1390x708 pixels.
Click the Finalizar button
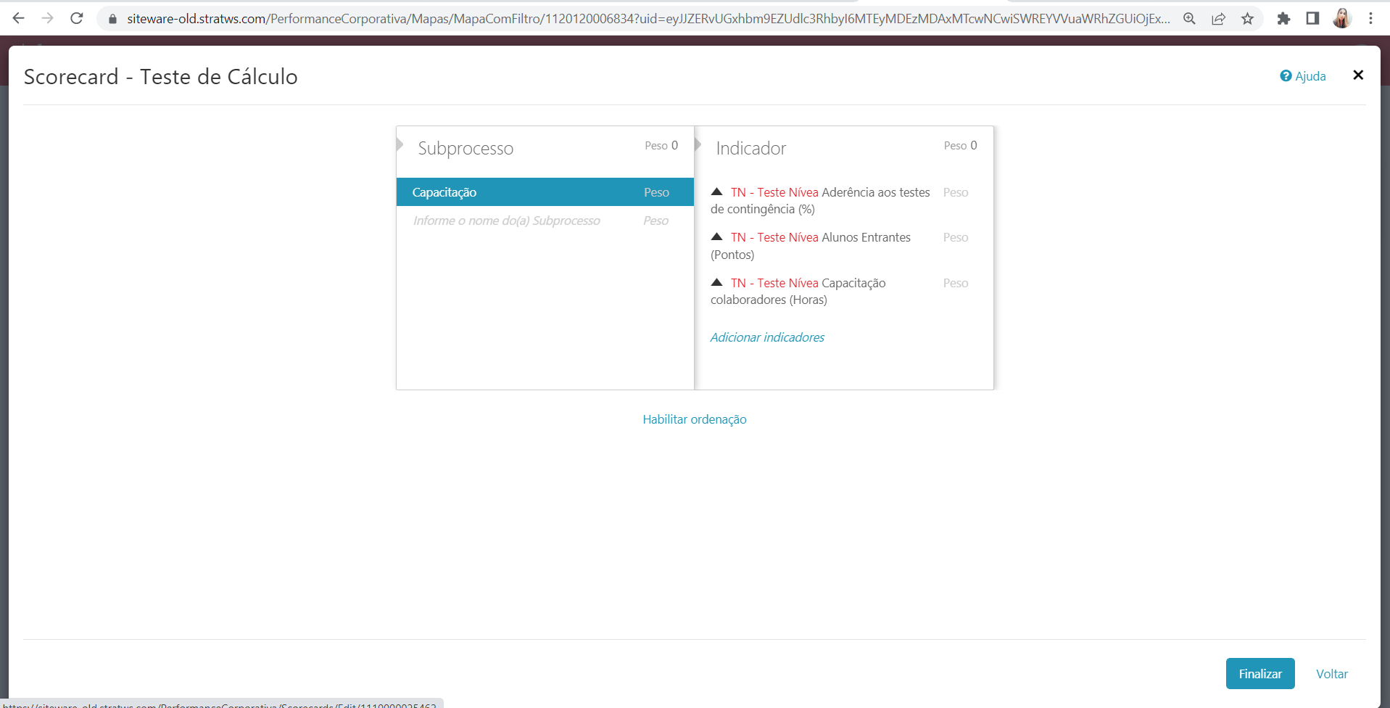(1260, 674)
